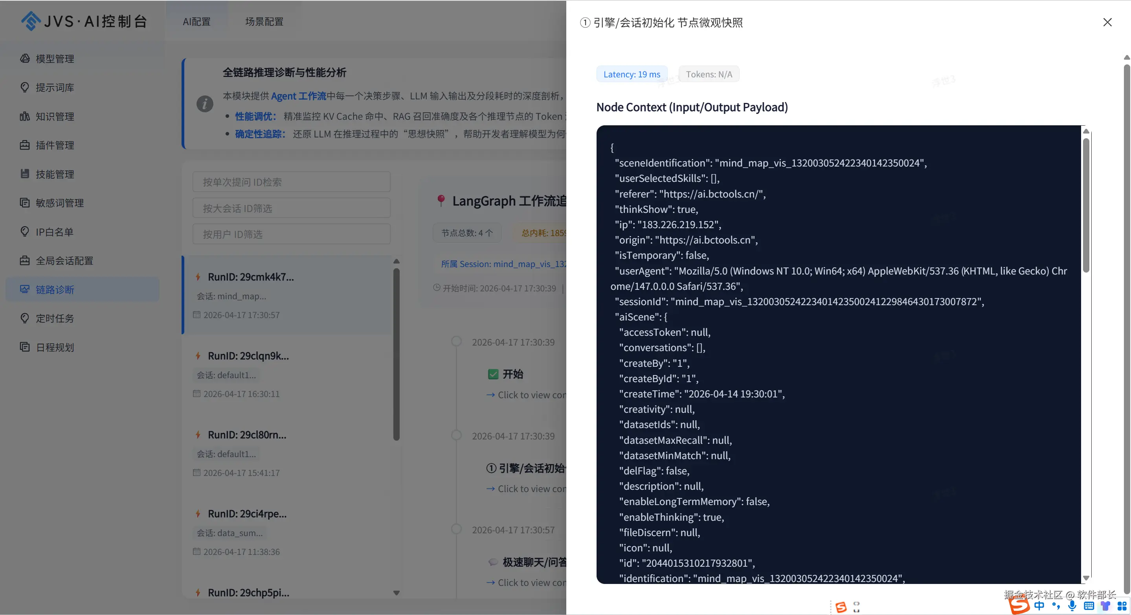Image resolution: width=1131 pixels, height=615 pixels.
Task: Click the 提示词库 lightbulb icon
Action: [25, 87]
